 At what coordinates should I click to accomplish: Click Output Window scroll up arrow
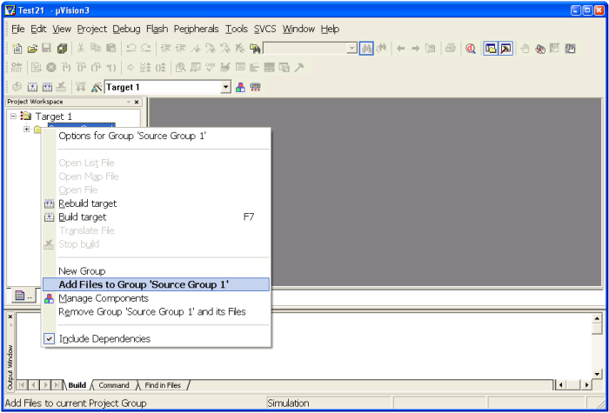pyautogui.click(x=597, y=318)
